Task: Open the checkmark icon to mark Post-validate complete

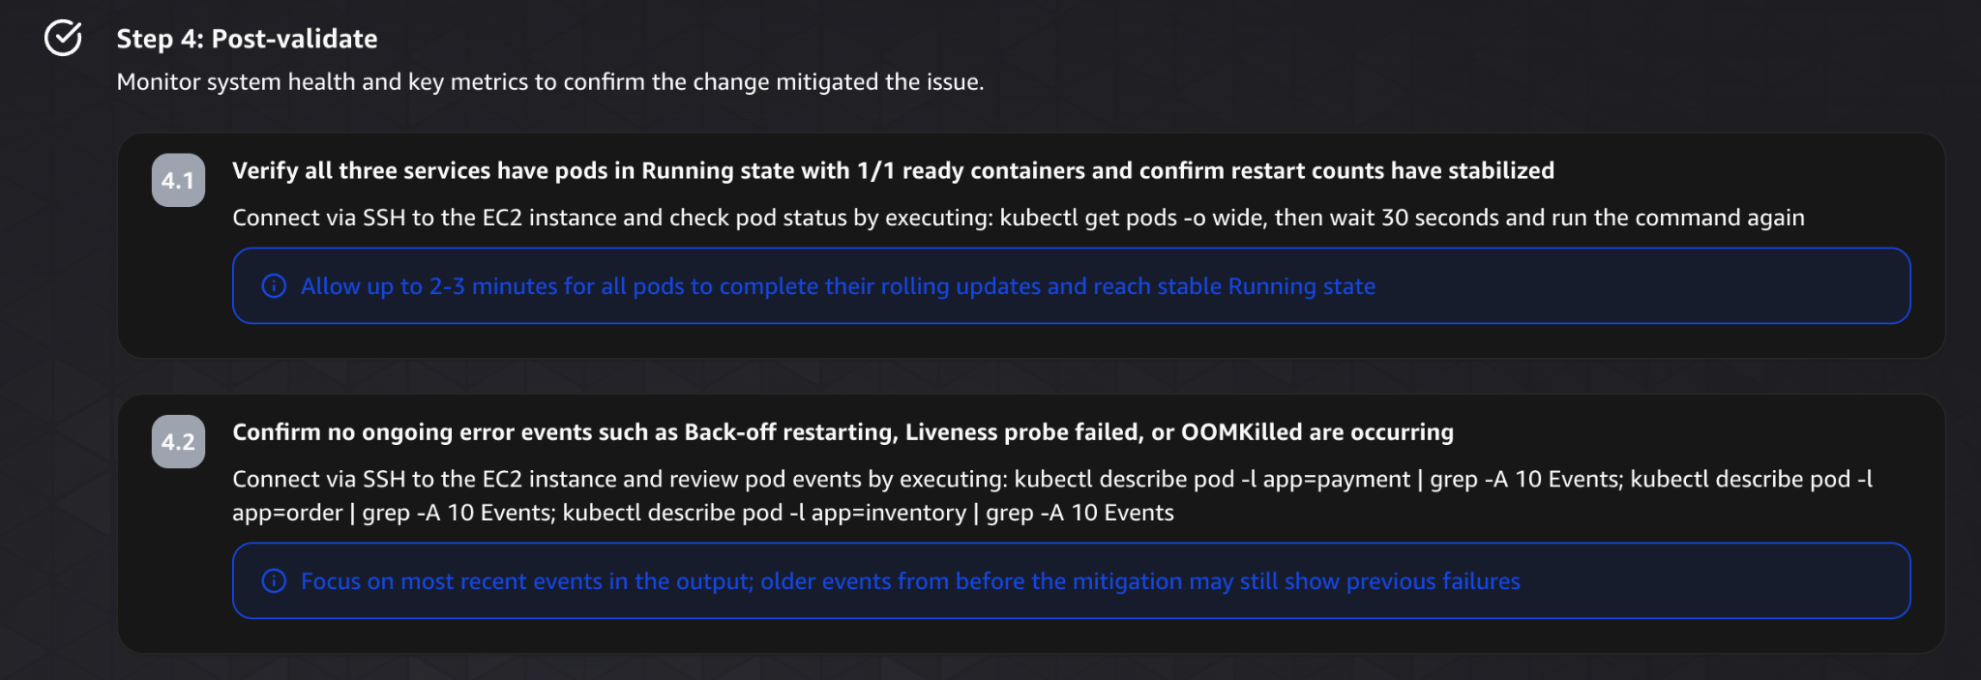Action: click(x=62, y=38)
